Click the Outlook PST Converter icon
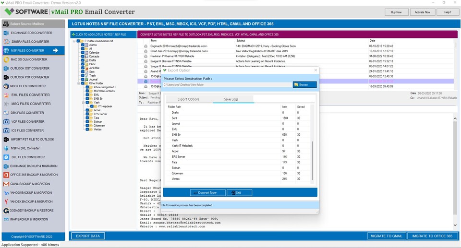 tap(6, 77)
